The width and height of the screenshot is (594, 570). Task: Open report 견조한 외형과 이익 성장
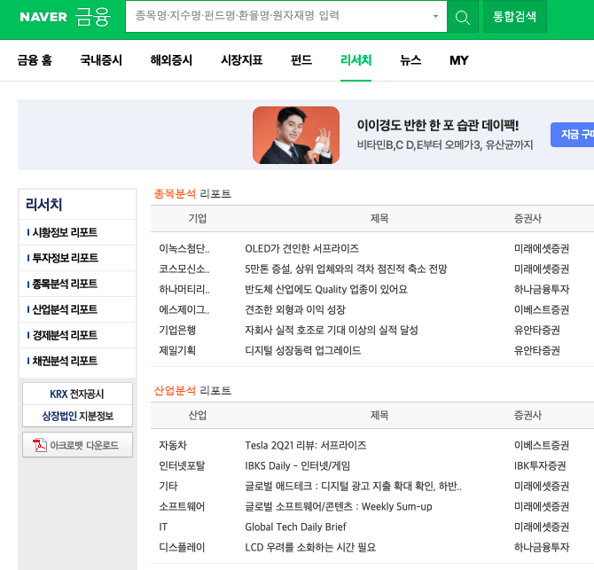tap(295, 310)
